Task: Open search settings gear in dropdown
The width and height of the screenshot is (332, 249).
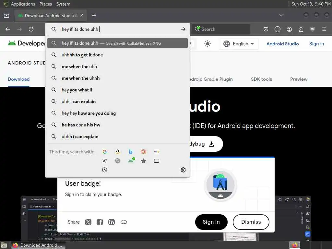Action: click(x=183, y=170)
